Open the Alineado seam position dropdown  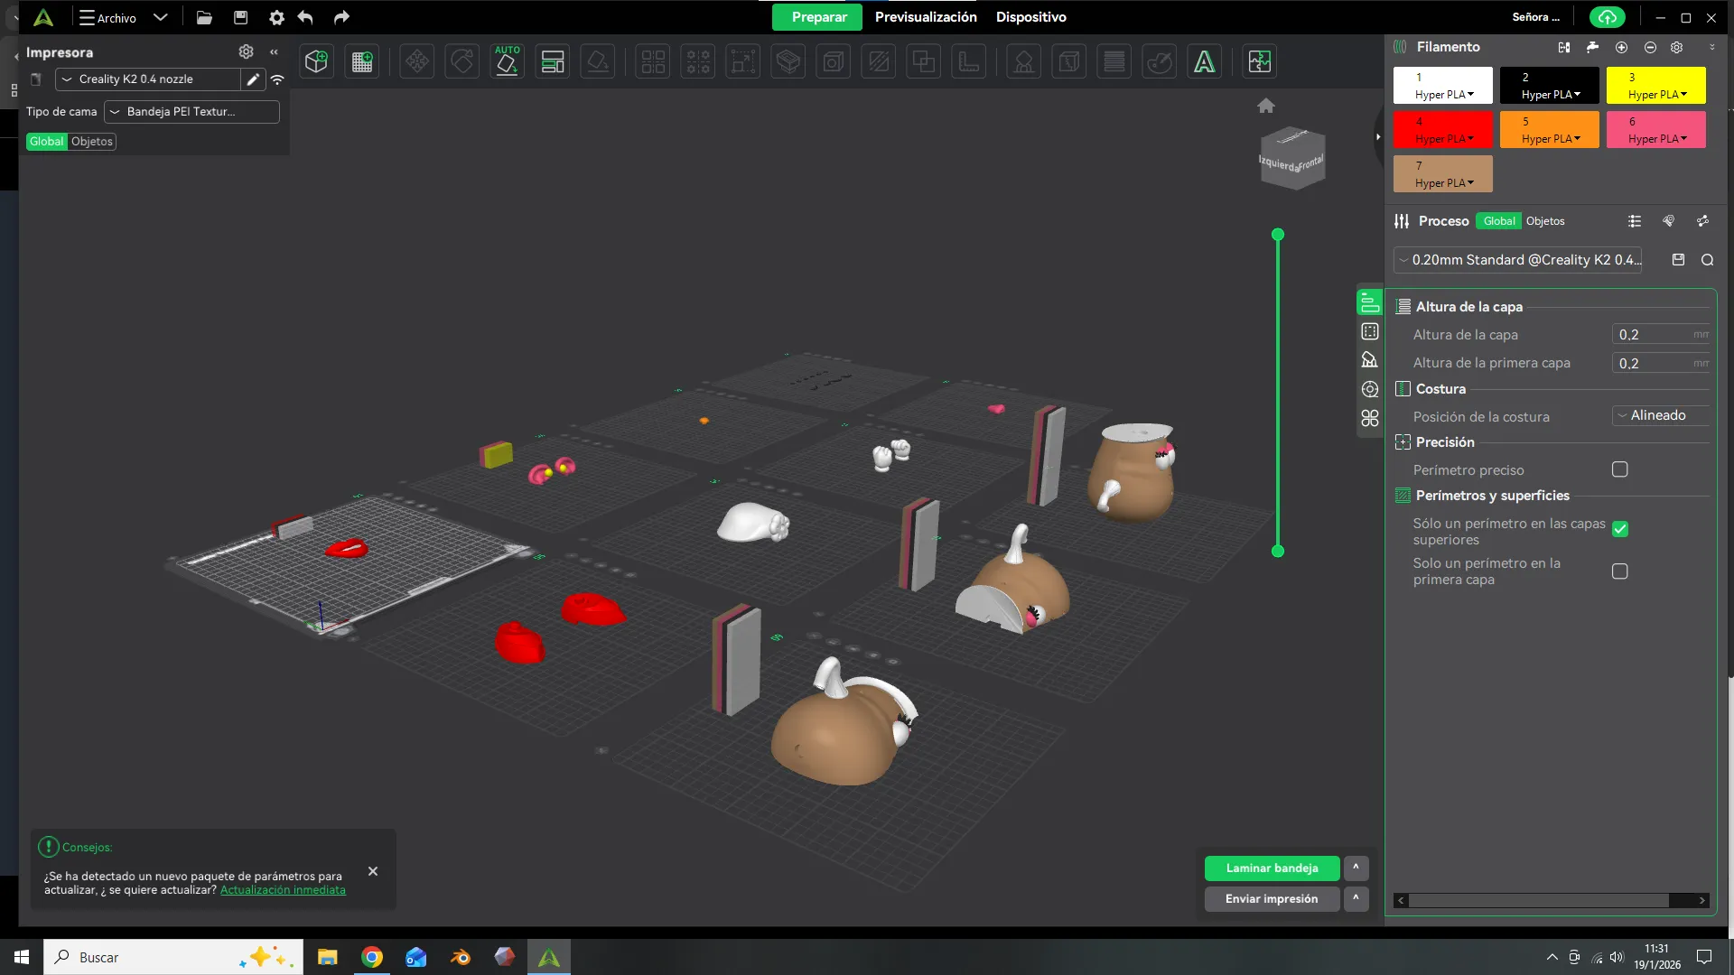point(1660,415)
